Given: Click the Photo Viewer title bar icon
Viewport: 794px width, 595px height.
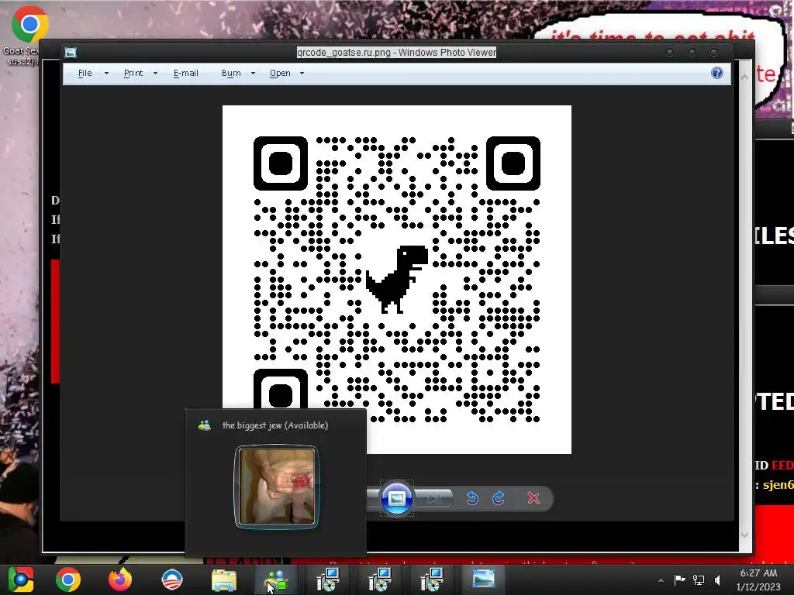Looking at the screenshot, I should 71,53.
